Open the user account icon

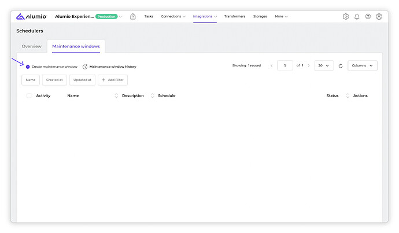[379, 17]
